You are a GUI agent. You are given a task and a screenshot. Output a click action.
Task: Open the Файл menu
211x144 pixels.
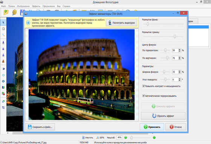click(3, 6)
